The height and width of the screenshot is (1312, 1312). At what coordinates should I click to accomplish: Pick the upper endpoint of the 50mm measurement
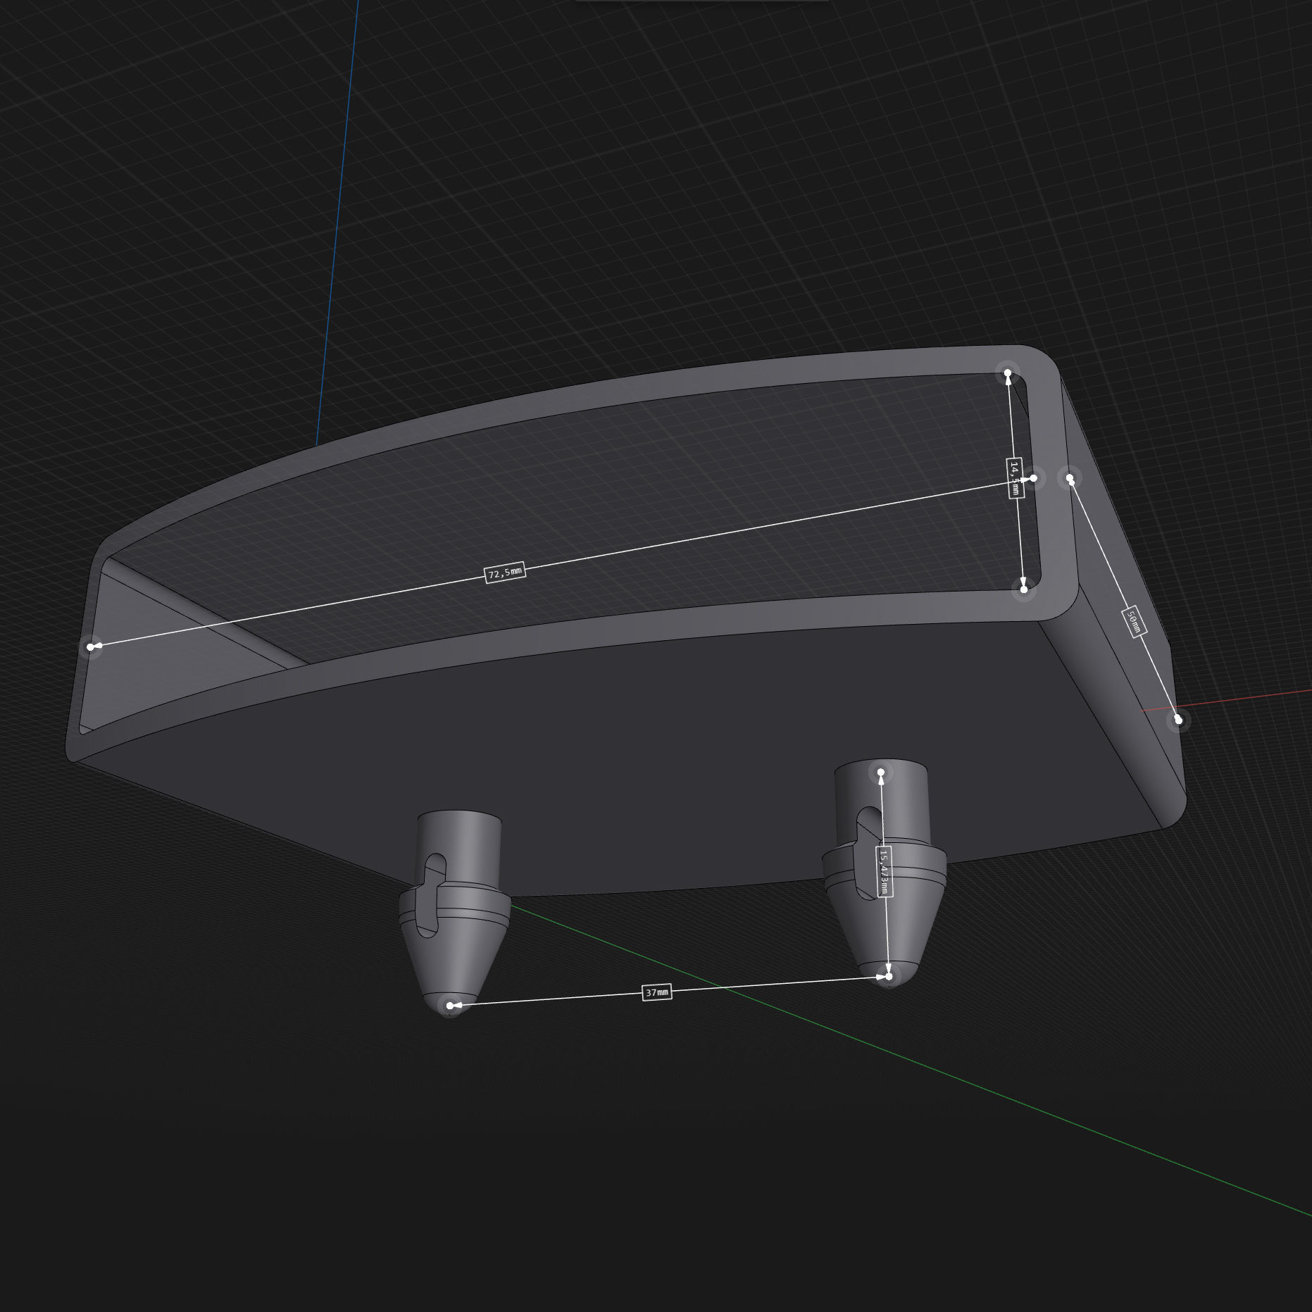click(x=1070, y=478)
